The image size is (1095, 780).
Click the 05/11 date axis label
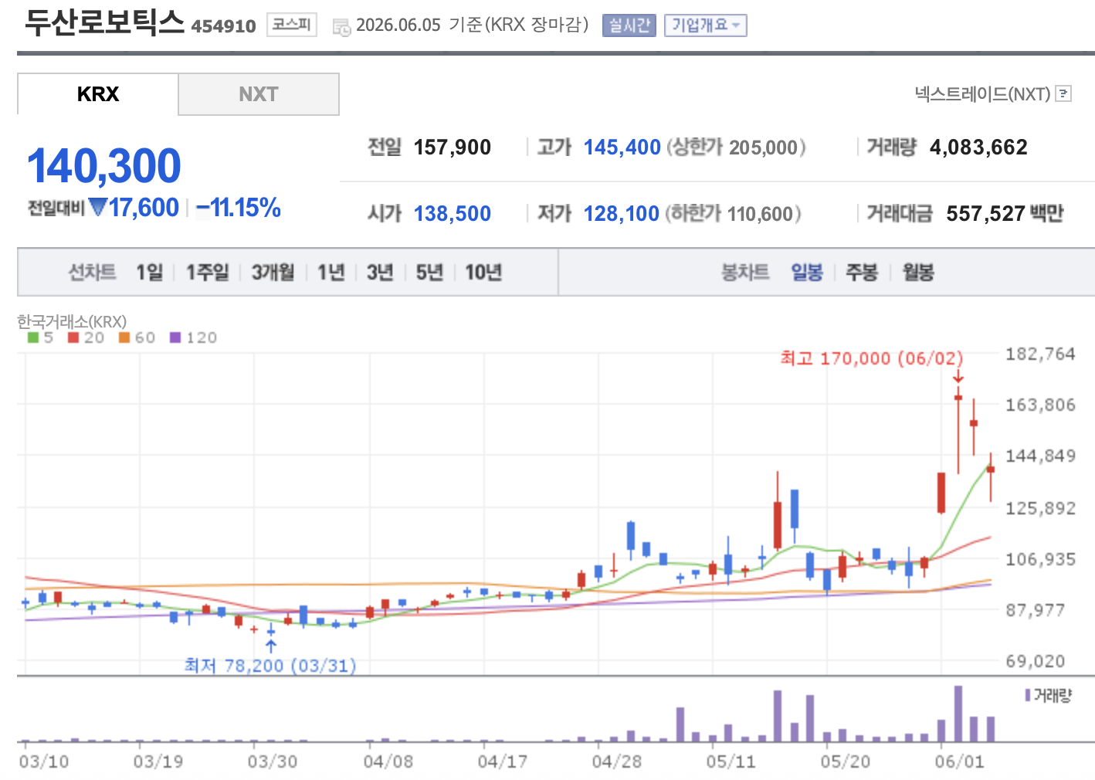point(731,761)
